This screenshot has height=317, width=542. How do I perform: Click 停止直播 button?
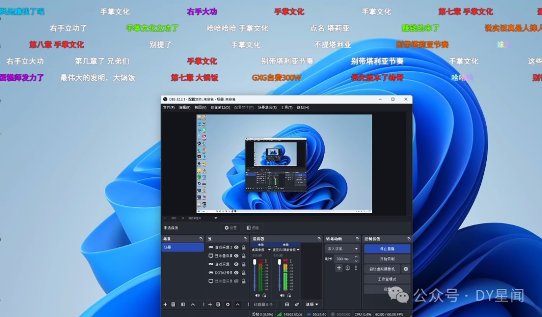pos(387,249)
